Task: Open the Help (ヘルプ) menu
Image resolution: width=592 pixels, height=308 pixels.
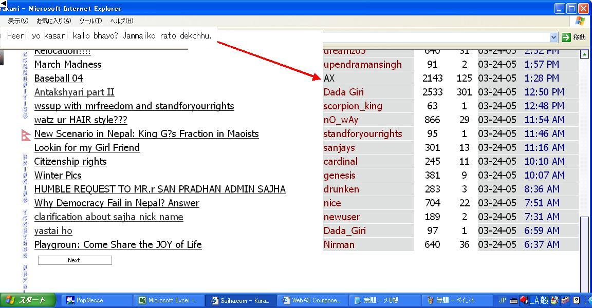Action: click(x=121, y=21)
